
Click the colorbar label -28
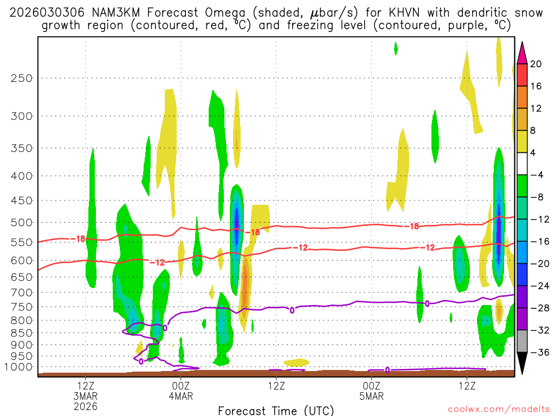[540, 308]
